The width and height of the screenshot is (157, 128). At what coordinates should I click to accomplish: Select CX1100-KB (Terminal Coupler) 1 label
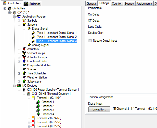coord(51,94)
